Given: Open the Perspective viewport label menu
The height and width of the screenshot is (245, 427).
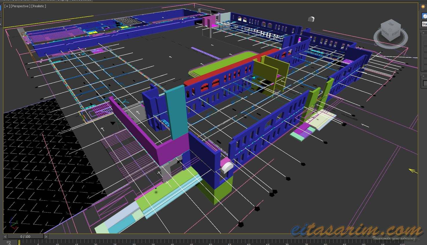Looking at the screenshot, I should click(x=20, y=6).
